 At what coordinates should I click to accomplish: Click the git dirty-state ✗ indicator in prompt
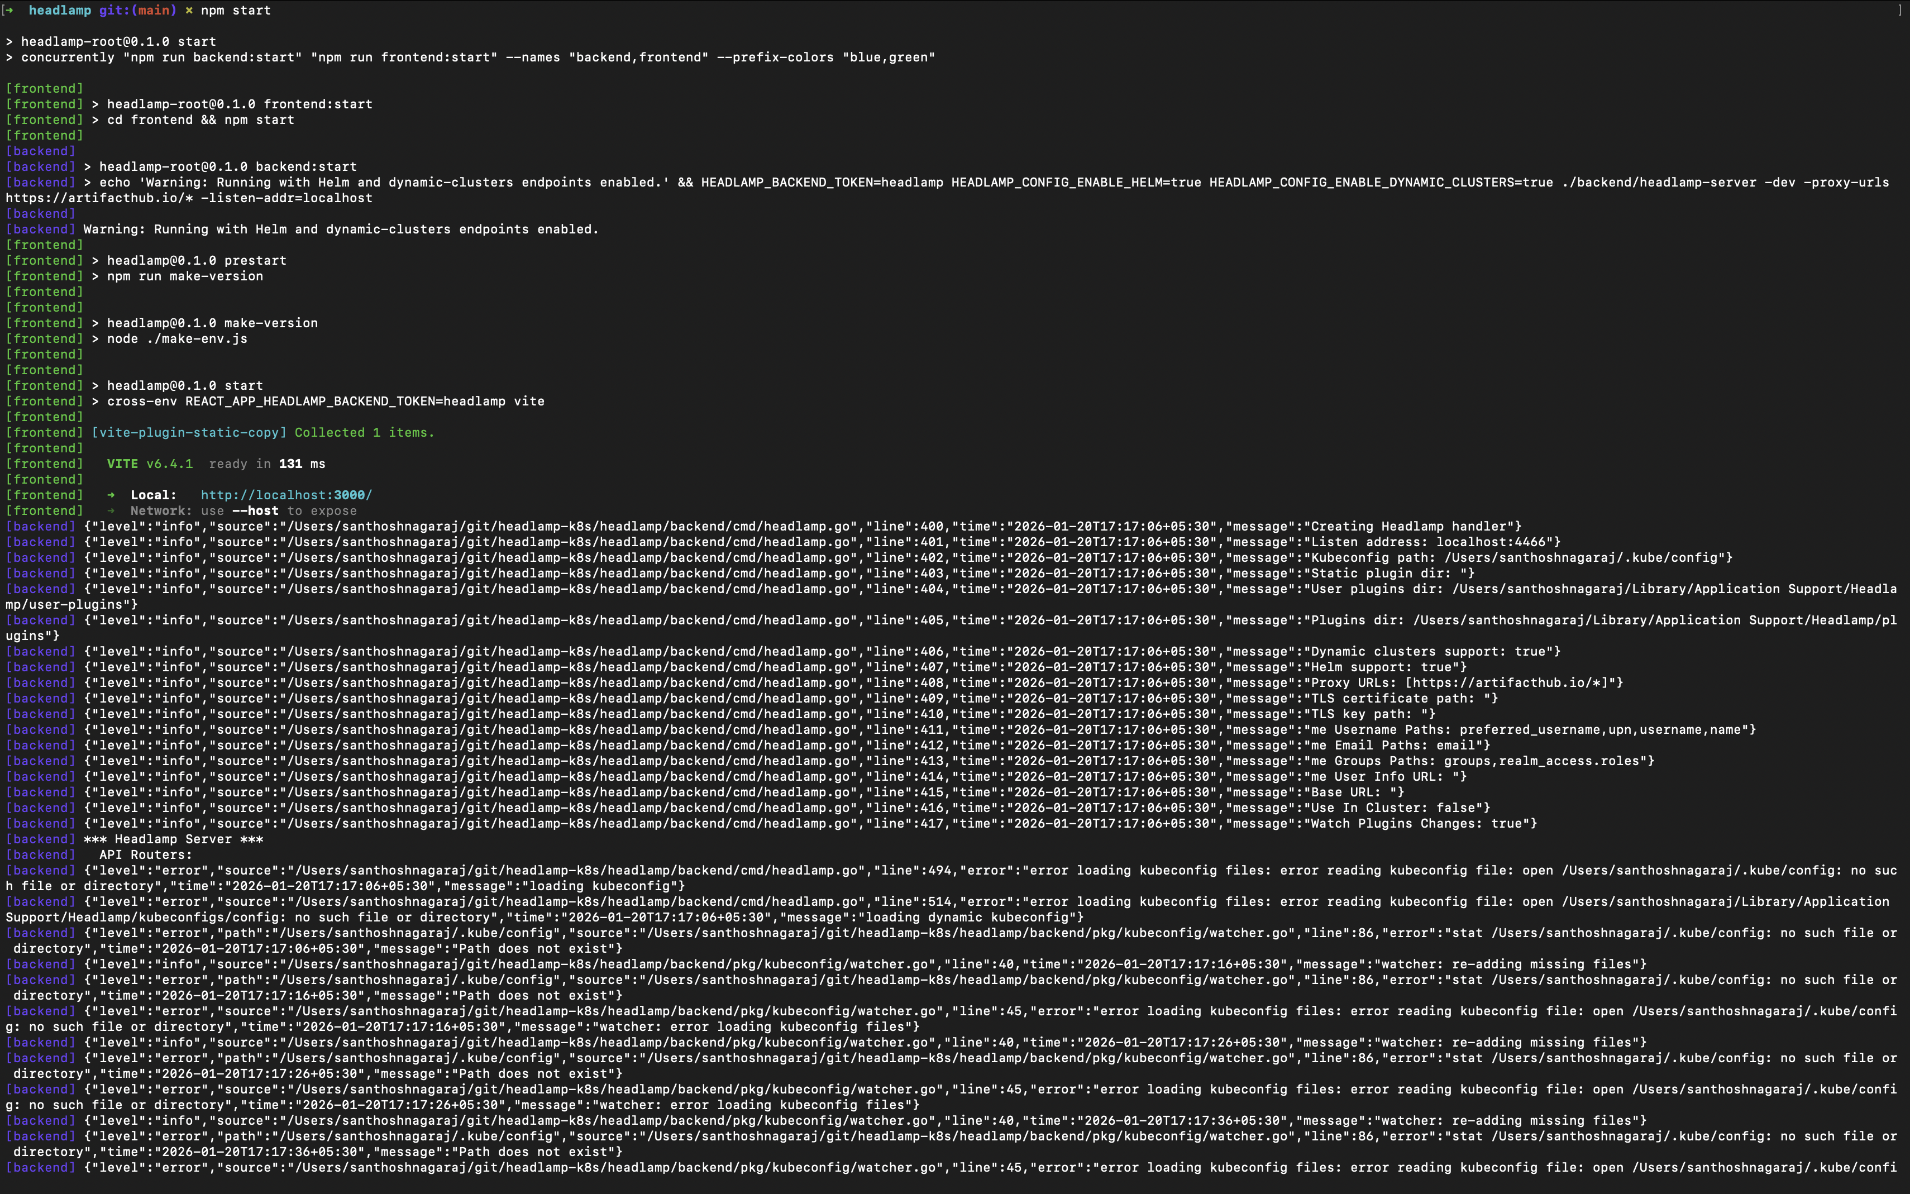[x=189, y=10]
